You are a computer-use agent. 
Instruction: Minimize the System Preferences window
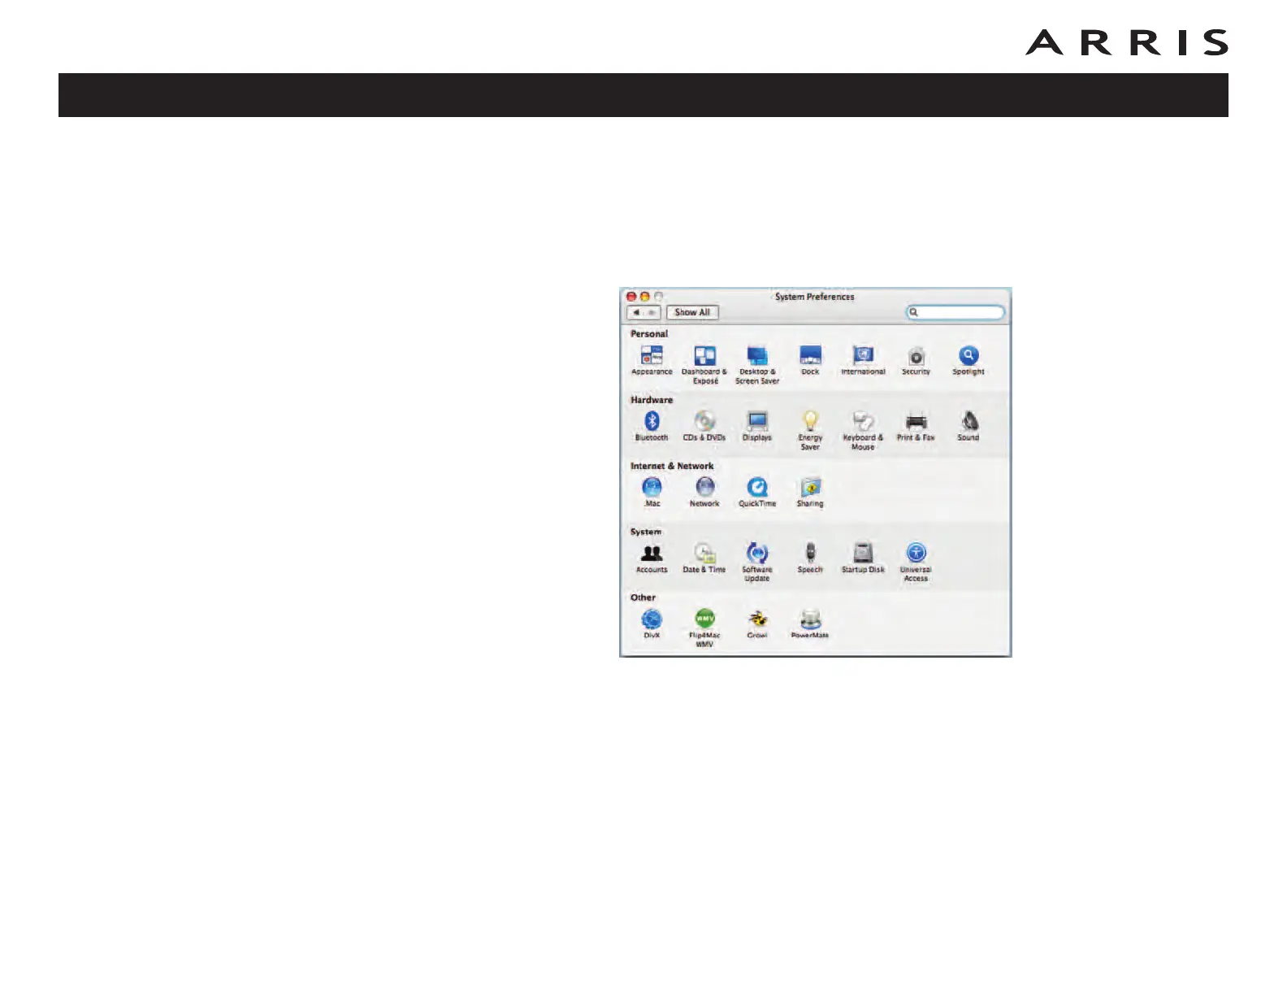pyautogui.click(x=645, y=297)
